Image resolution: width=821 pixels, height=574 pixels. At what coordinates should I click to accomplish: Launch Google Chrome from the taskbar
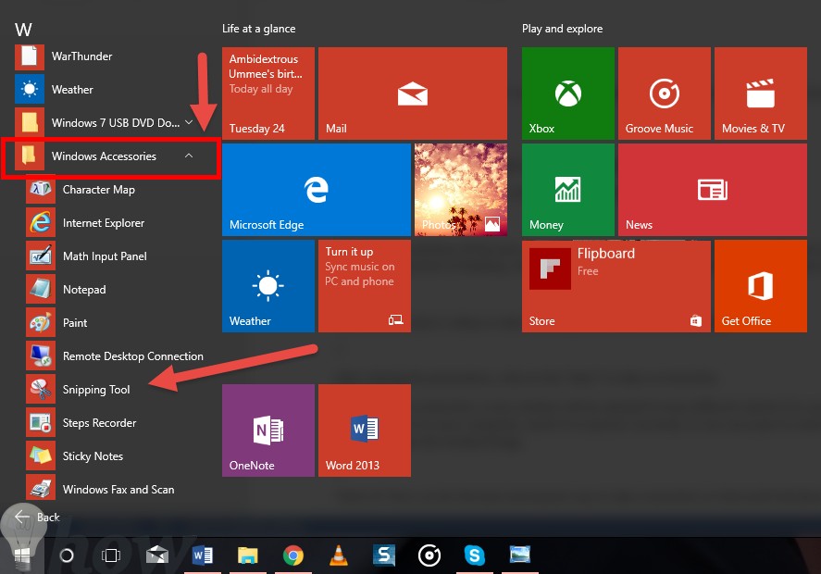point(293,555)
